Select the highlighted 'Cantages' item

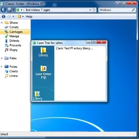[15, 32]
